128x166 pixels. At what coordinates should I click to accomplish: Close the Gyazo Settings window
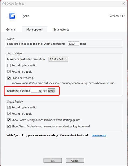(x=124, y=4)
